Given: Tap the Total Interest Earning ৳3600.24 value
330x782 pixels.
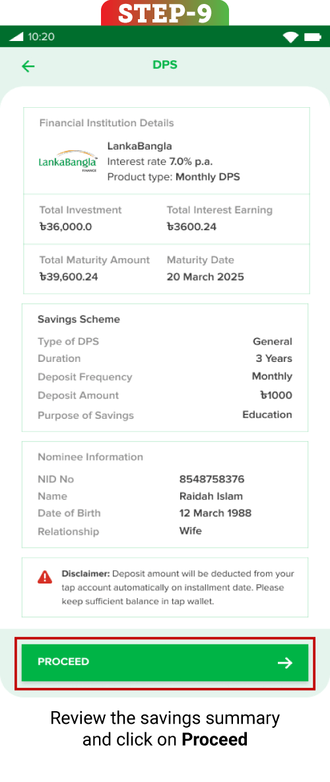Looking at the screenshot, I should click(x=191, y=227).
